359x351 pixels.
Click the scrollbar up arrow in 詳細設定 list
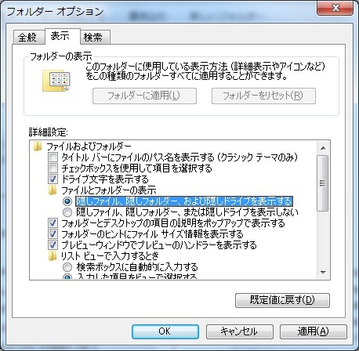(323, 148)
